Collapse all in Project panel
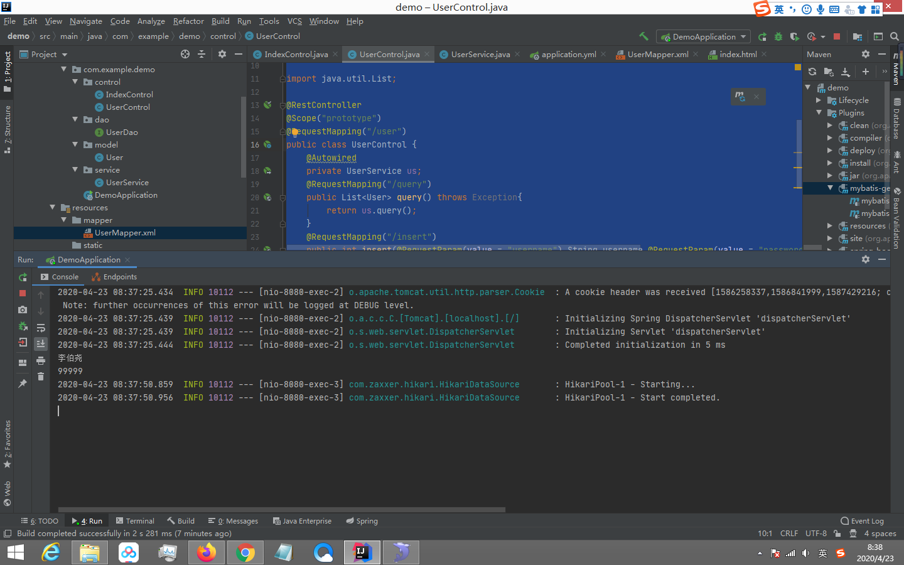 point(202,54)
